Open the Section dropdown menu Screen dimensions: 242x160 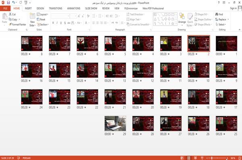pyautogui.click(x=43, y=24)
